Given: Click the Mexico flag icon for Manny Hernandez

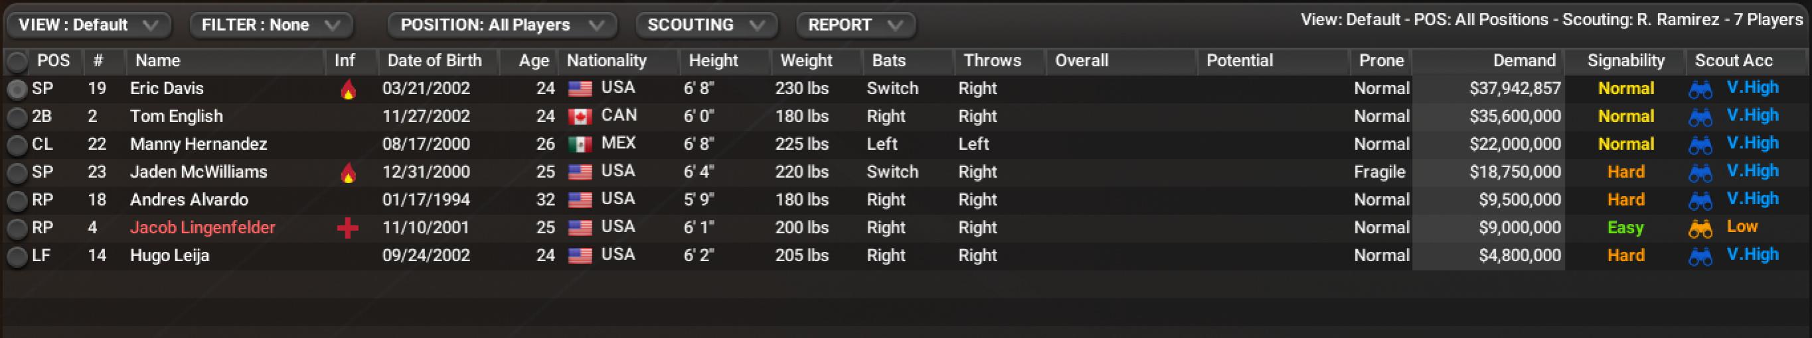Looking at the screenshot, I should [x=580, y=144].
